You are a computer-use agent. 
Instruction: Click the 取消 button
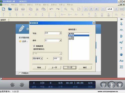point(39,67)
